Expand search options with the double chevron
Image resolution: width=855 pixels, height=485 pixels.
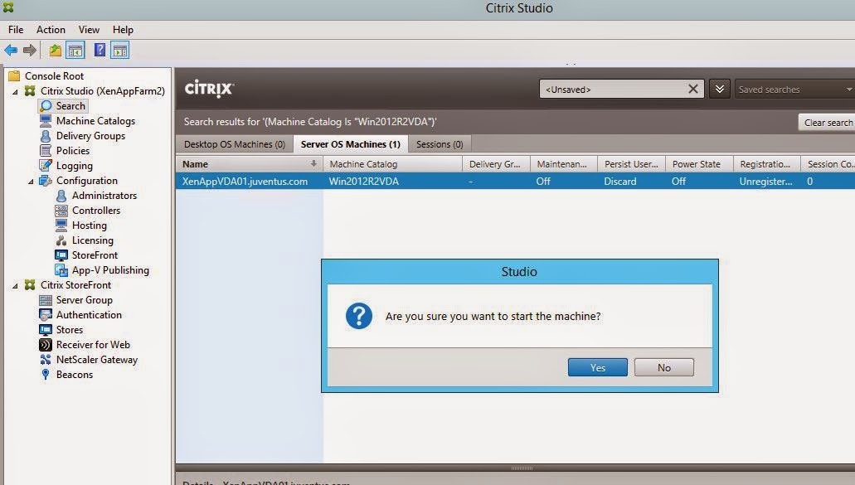click(x=718, y=89)
